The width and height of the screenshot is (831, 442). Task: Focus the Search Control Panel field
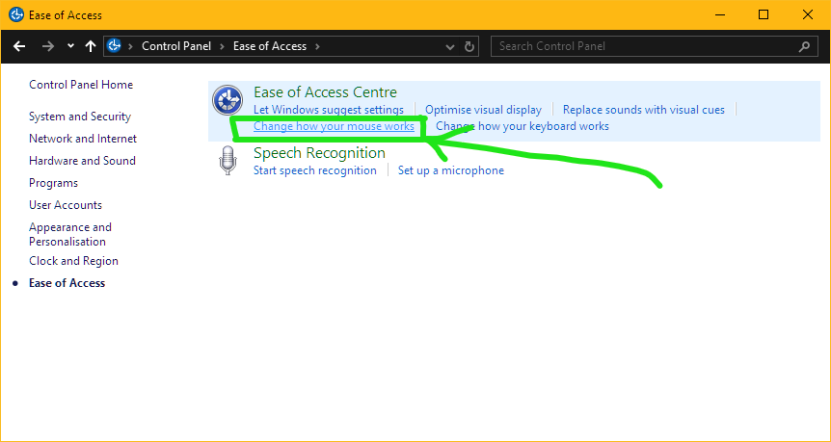point(654,46)
